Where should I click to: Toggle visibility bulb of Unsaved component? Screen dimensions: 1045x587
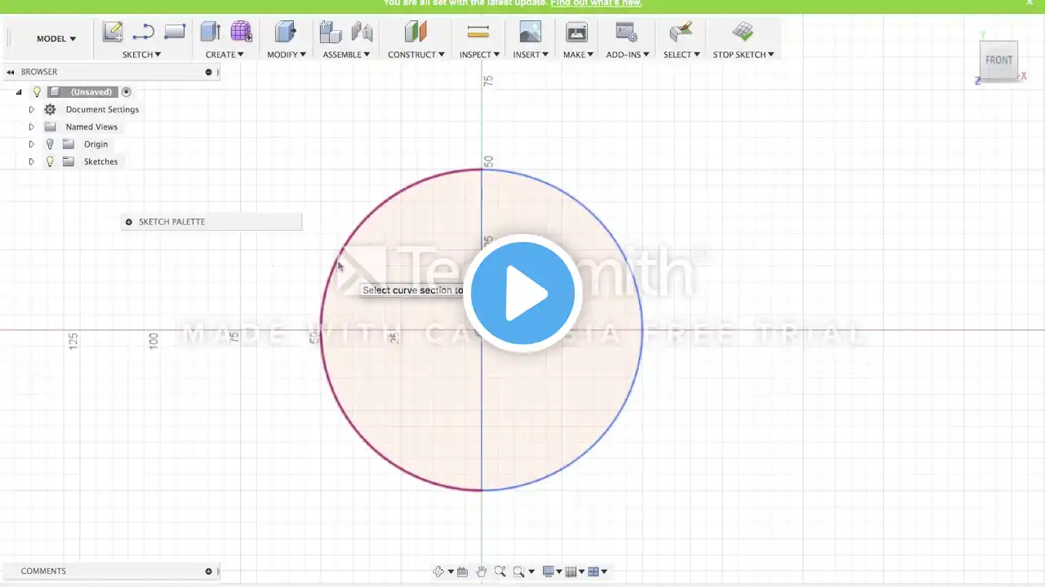(x=37, y=92)
